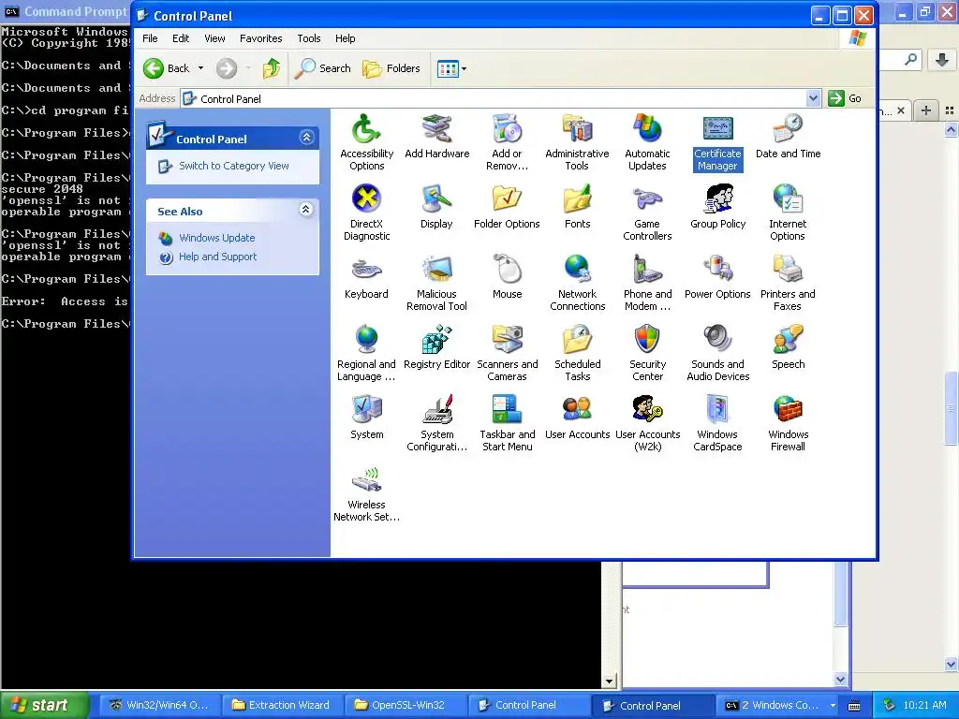
Task: Open the Edit menu
Action: 181,38
